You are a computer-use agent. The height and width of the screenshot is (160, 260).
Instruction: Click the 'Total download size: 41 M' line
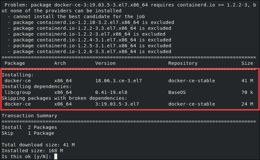(x=38, y=145)
